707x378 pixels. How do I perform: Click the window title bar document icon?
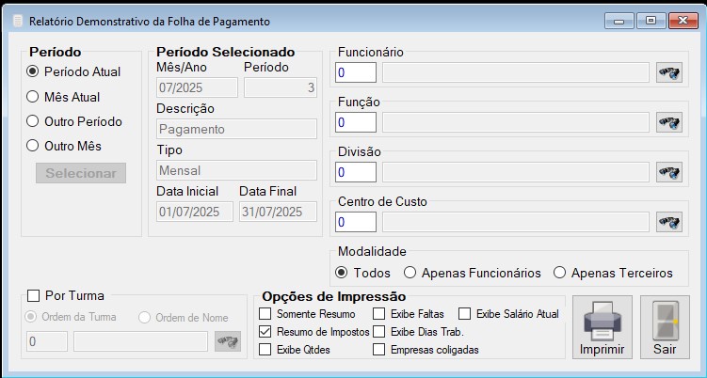tap(18, 22)
